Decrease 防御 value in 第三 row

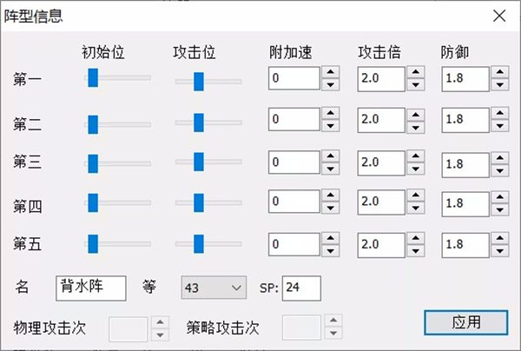(500, 171)
